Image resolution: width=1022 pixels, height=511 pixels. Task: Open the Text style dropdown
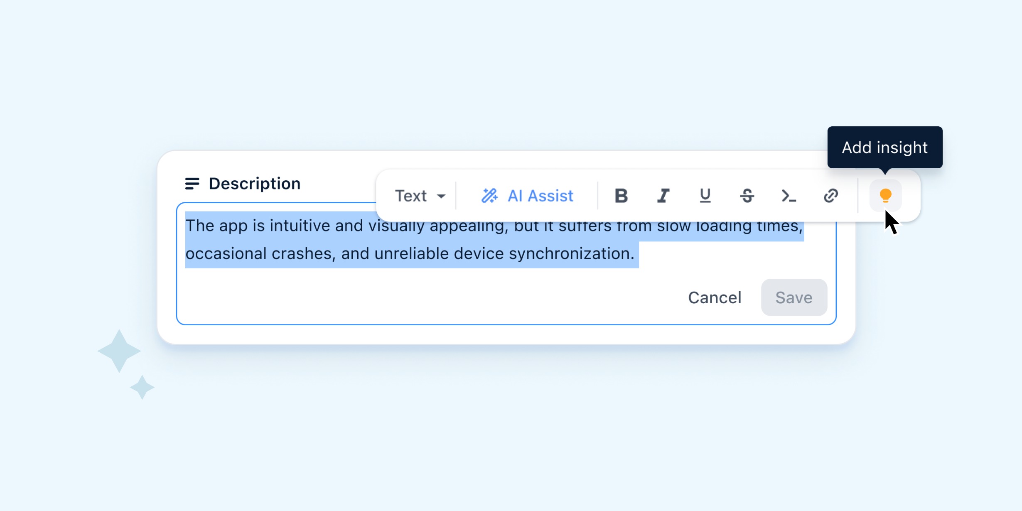point(420,196)
